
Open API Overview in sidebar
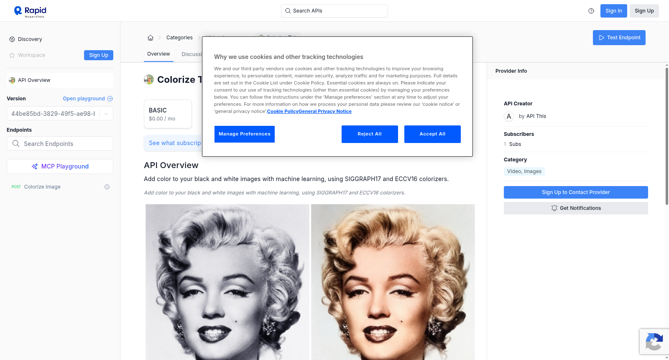pyautogui.click(x=60, y=80)
